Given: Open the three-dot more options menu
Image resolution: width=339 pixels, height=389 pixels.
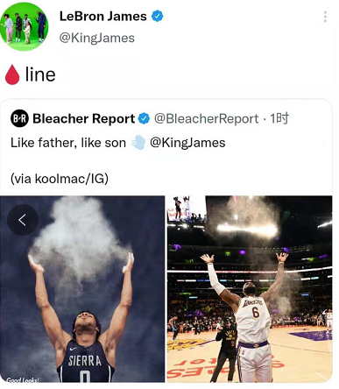Looking at the screenshot, I should (x=325, y=17).
